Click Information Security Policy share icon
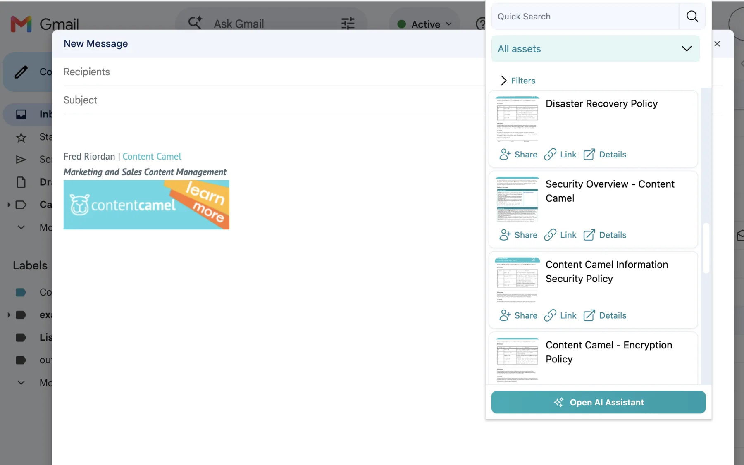744x465 pixels. [505, 316]
